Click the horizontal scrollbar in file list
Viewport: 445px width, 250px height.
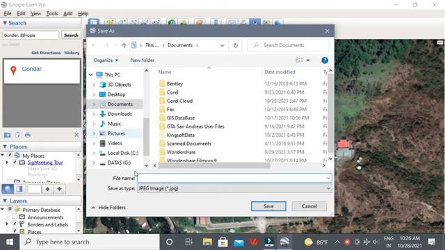tap(214, 165)
